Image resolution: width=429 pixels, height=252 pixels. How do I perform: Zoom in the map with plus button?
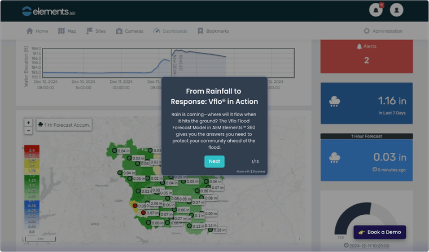(x=28, y=123)
